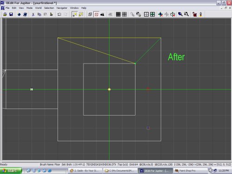Switch to the 'C:\My Documents' taskbar folder
Image resolution: width=232 pixels, height=174 pixels.
click(x=120, y=171)
